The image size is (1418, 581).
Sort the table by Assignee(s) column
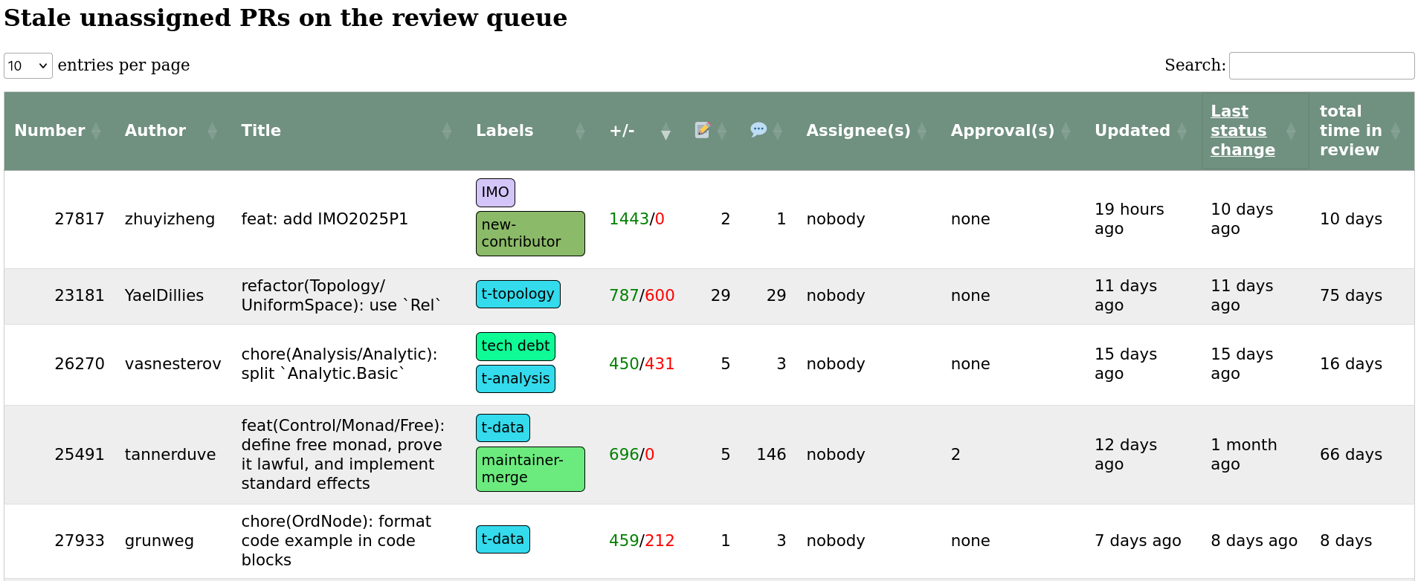(858, 131)
